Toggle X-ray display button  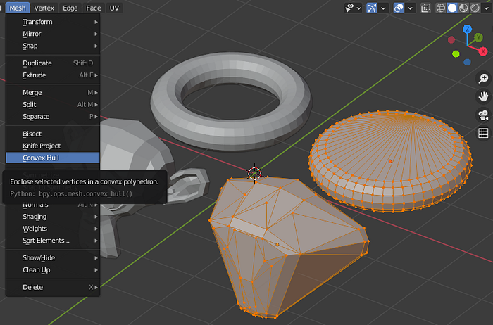(x=425, y=8)
